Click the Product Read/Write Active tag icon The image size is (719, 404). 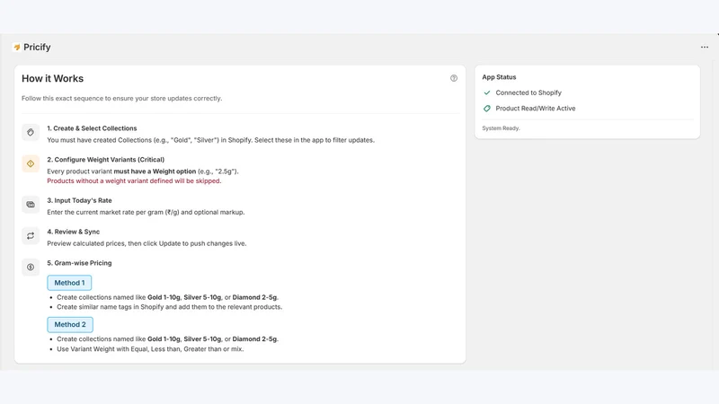click(x=487, y=109)
